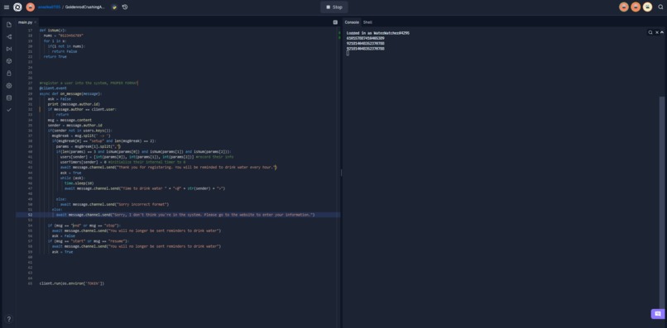667x328 pixels.
Task: Click the 'while (ask):' line
Action: (73, 178)
